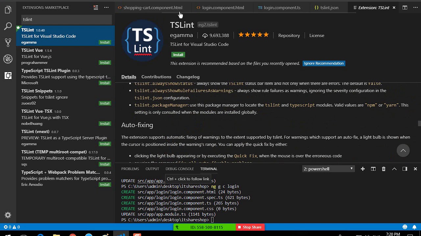The width and height of the screenshot is (421, 236).
Task: Open the License link
Action: (317, 35)
